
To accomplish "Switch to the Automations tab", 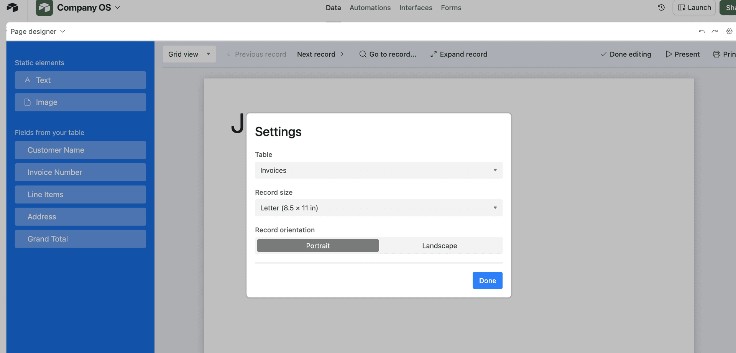I will click(x=370, y=8).
